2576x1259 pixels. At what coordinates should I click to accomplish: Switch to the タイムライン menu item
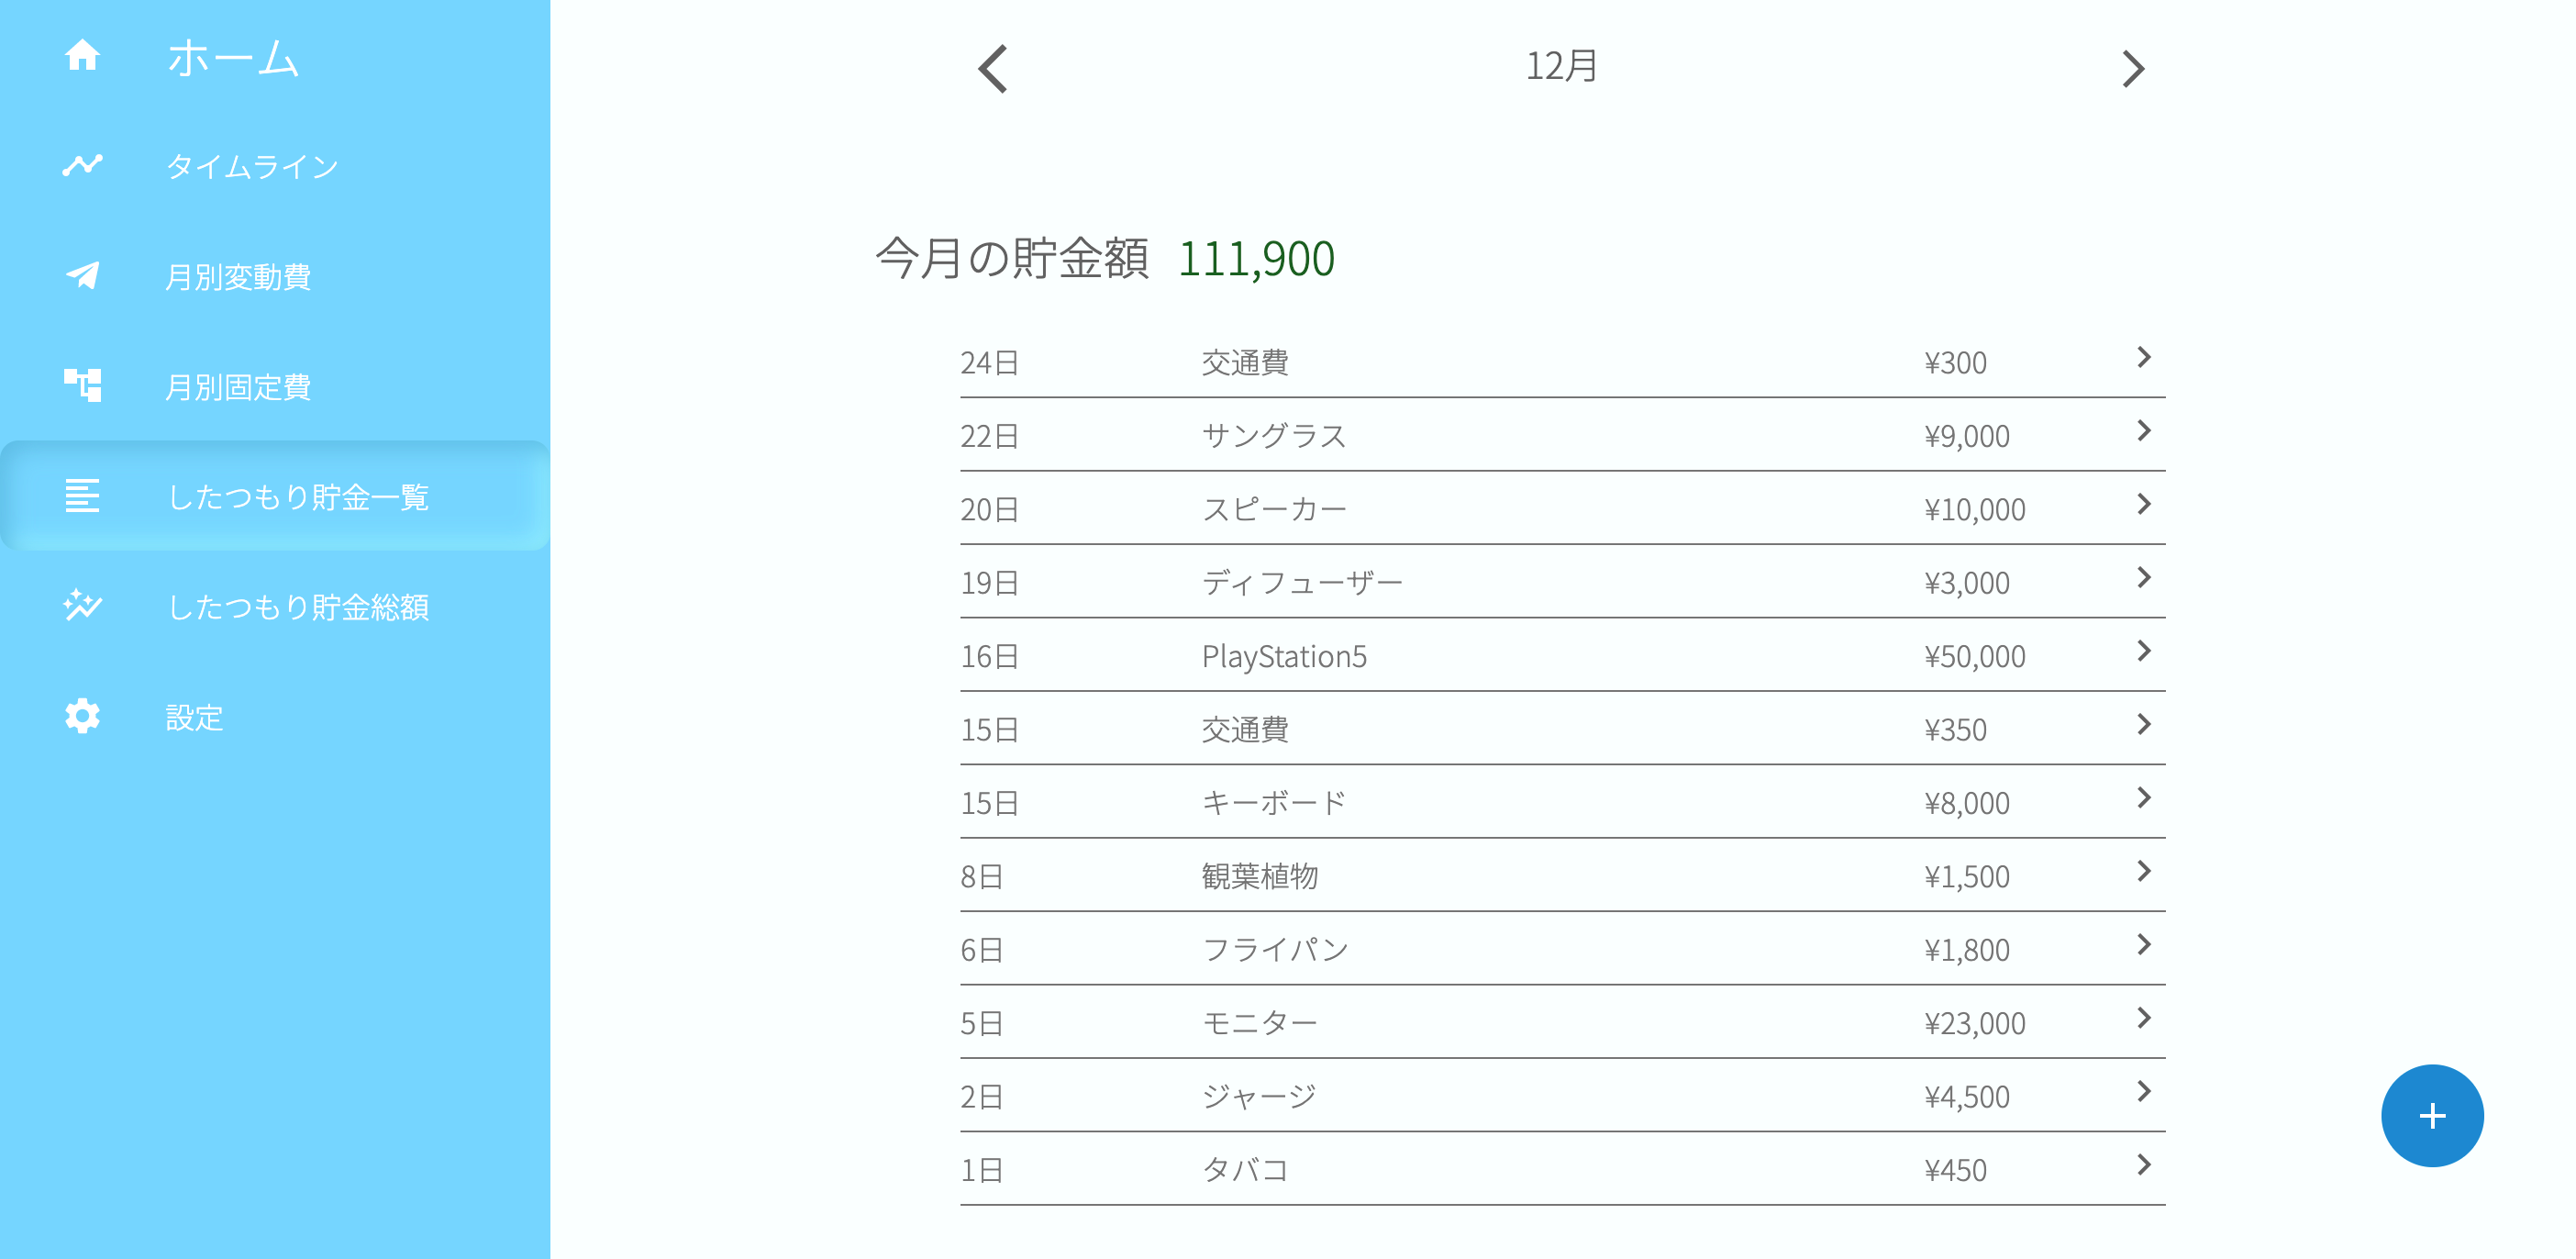(x=255, y=166)
